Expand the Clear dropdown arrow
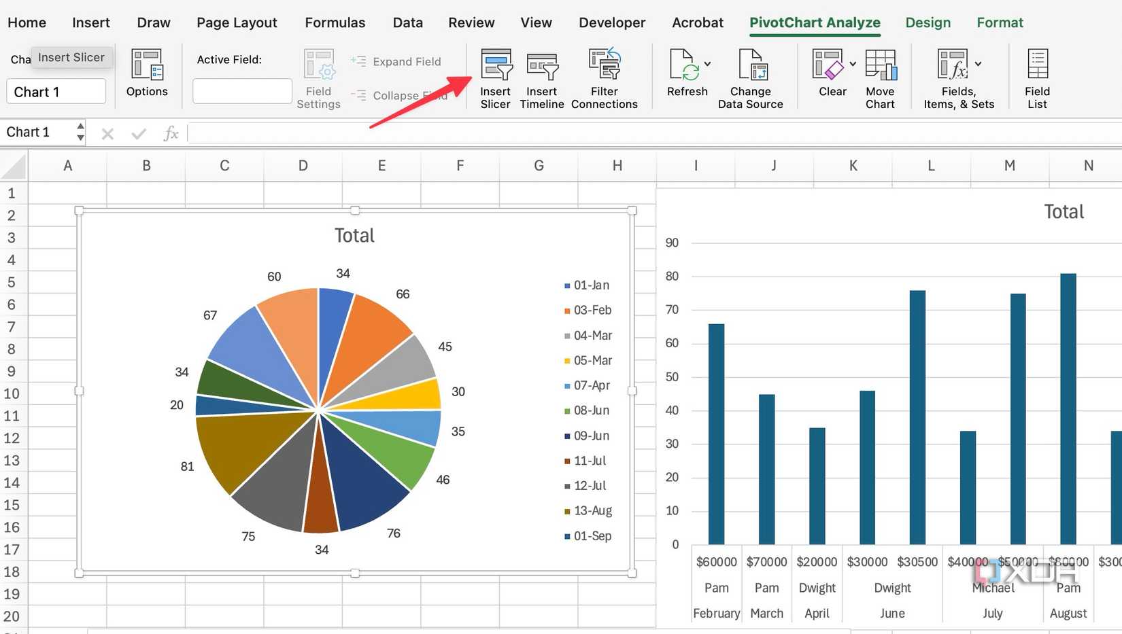The image size is (1122, 634). click(853, 64)
